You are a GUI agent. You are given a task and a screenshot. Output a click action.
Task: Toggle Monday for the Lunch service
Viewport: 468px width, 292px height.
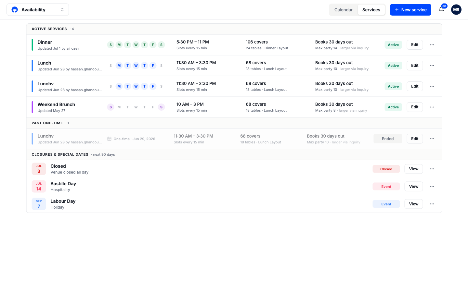pos(119,66)
